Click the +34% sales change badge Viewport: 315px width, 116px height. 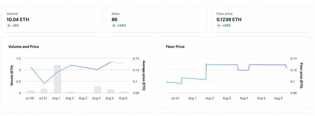click(x=121, y=26)
